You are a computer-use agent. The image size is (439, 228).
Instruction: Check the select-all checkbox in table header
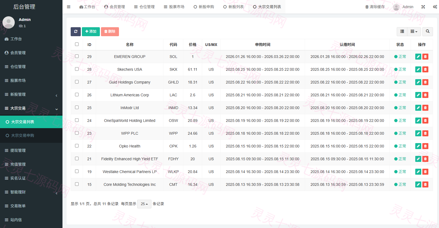(77, 44)
